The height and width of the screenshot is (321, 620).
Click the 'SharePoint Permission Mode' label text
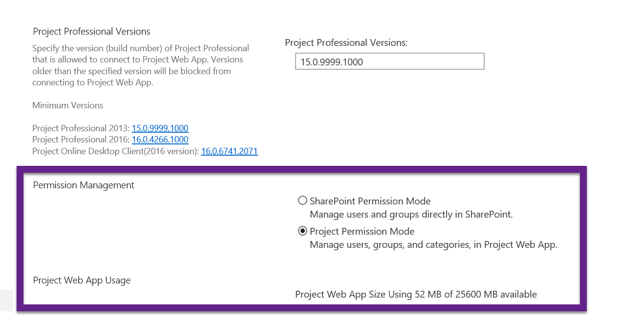tap(370, 201)
